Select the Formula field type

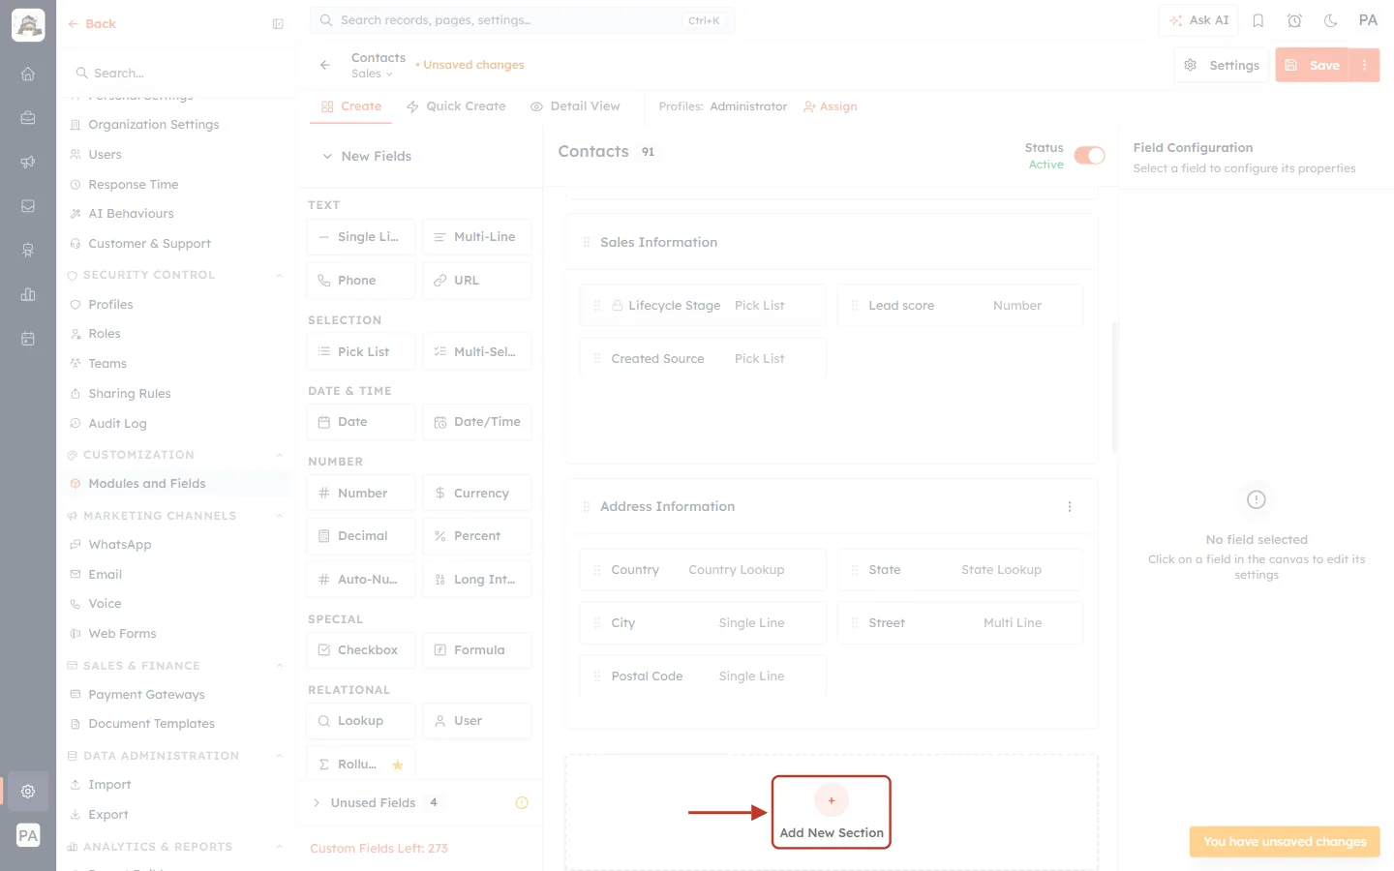[477, 650]
